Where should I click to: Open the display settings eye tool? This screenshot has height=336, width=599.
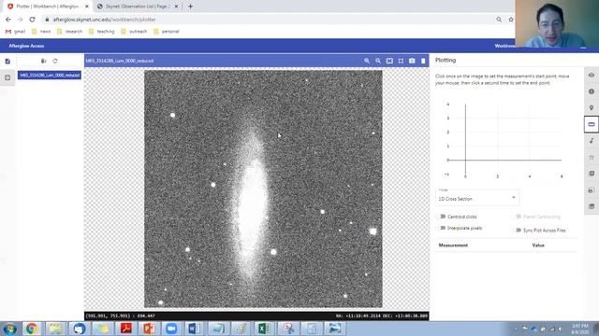[592, 75]
